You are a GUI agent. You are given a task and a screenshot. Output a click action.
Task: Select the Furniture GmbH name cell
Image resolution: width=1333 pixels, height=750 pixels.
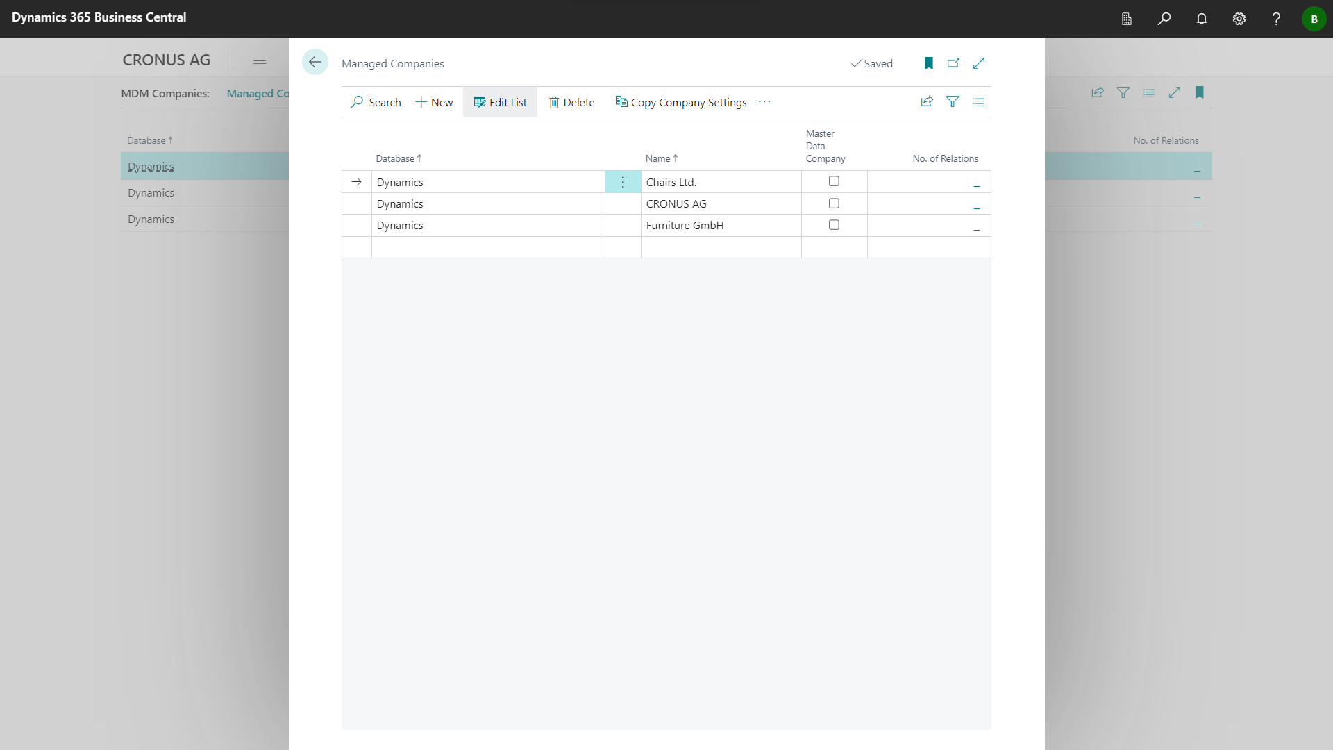pyautogui.click(x=721, y=225)
